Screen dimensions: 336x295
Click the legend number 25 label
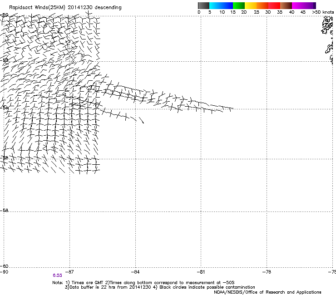(257, 12)
